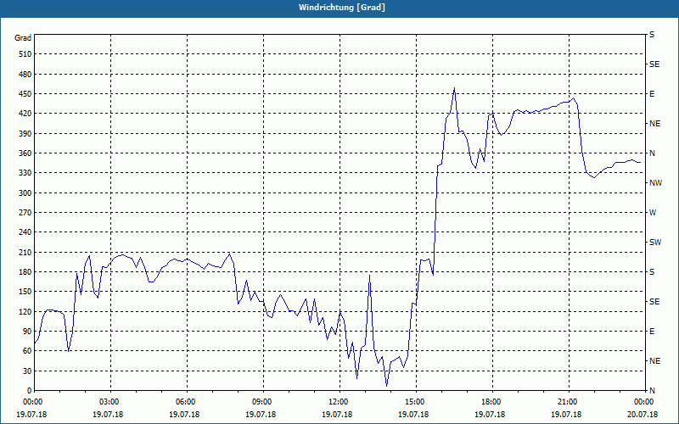Click the 03:00 time label
This screenshot has height=424, width=679.
(x=111, y=401)
